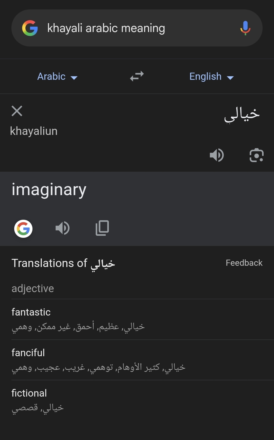Copy the translation imaginary
The height and width of the screenshot is (440, 274).
pyautogui.click(x=102, y=228)
